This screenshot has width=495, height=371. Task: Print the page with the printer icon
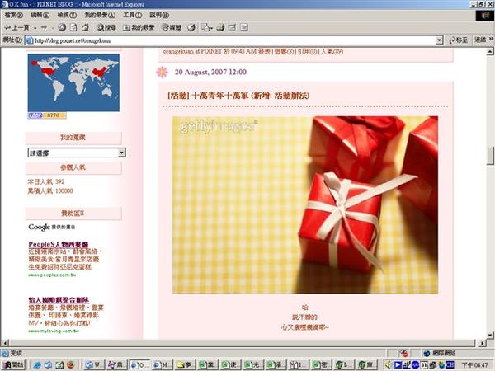[220, 28]
